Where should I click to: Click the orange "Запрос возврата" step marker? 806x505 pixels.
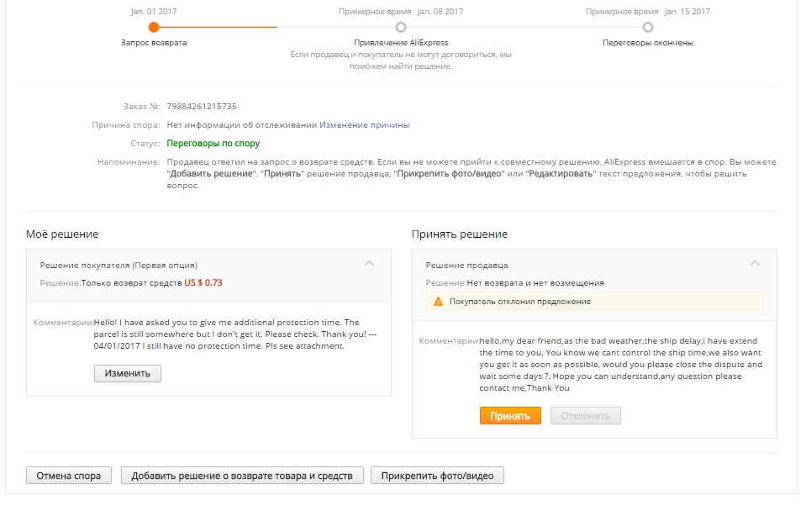[x=154, y=27]
